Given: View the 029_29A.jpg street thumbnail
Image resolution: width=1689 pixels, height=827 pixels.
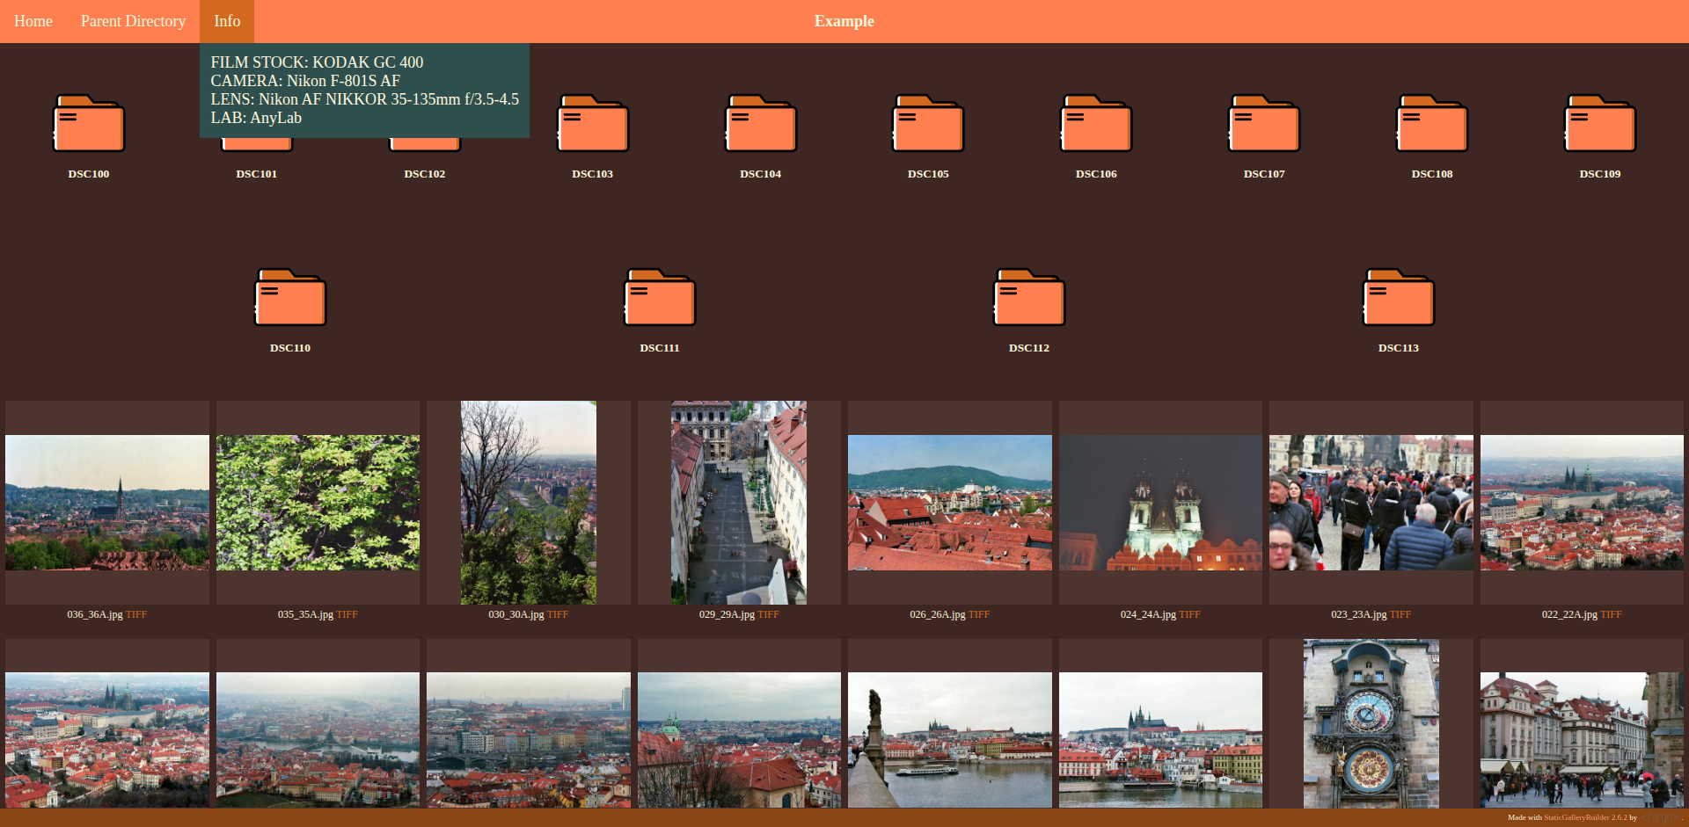Looking at the screenshot, I should pos(739,503).
